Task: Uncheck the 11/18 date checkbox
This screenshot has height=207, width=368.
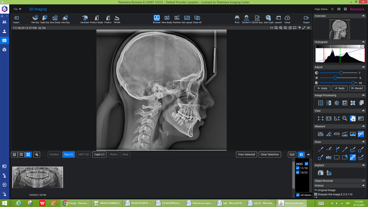Action: [298, 168]
